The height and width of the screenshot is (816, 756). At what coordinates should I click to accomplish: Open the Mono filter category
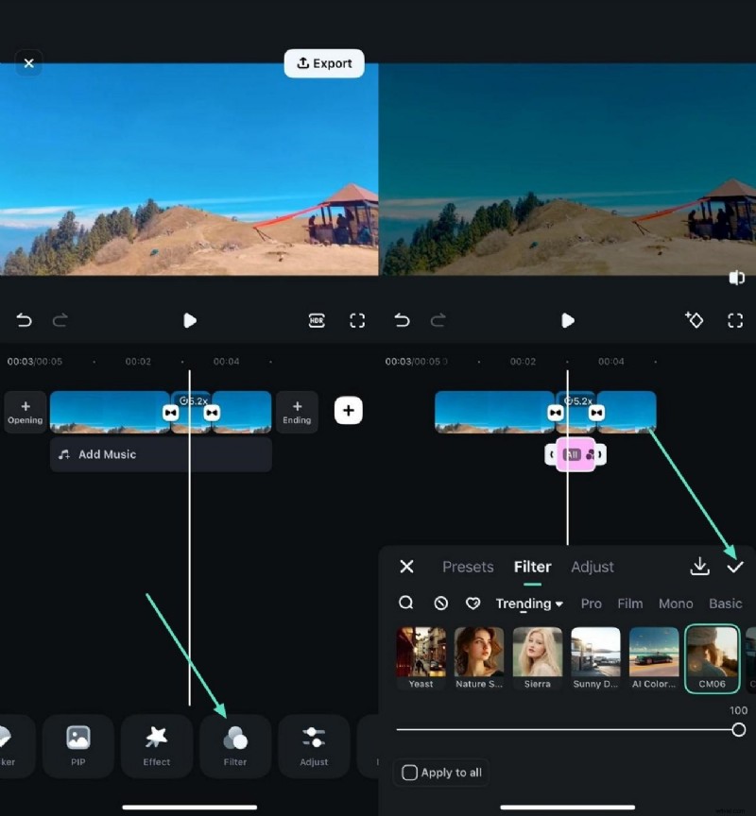676,603
